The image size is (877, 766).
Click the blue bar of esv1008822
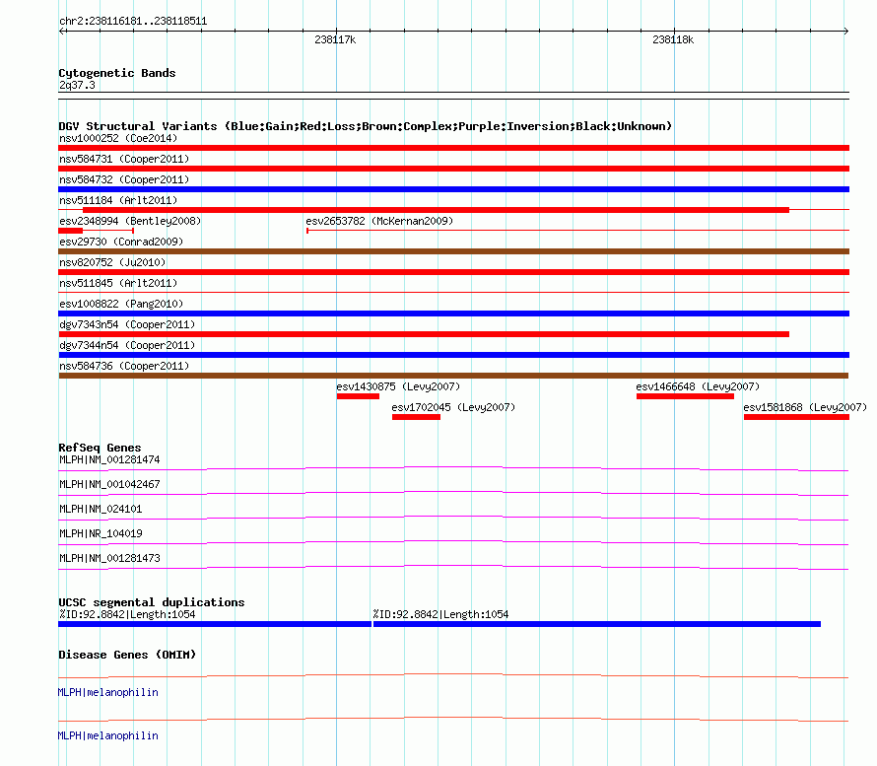click(453, 313)
